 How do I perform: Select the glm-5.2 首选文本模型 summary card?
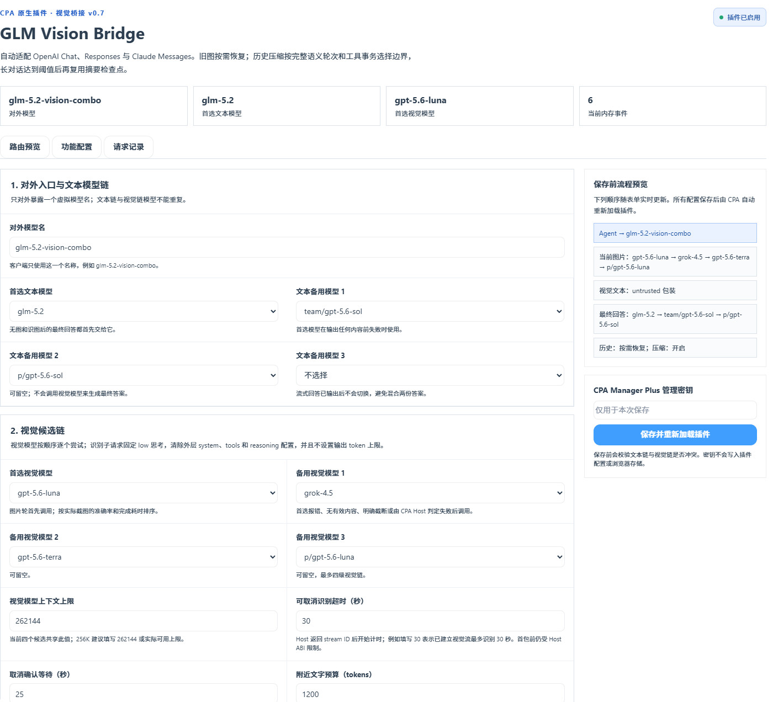tap(287, 106)
